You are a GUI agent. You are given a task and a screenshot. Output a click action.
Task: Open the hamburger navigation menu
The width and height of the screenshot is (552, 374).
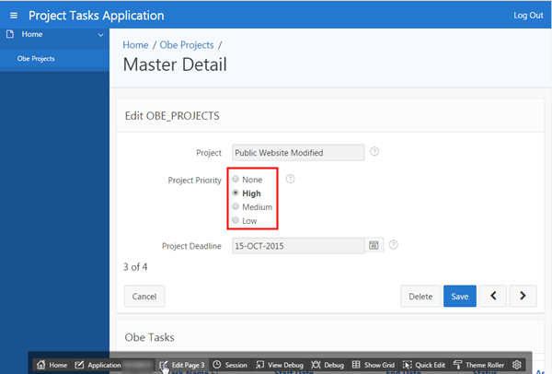pos(14,16)
